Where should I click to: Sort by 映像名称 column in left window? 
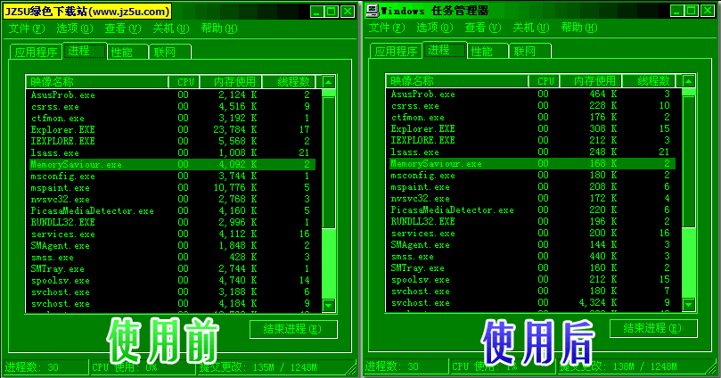(97, 82)
